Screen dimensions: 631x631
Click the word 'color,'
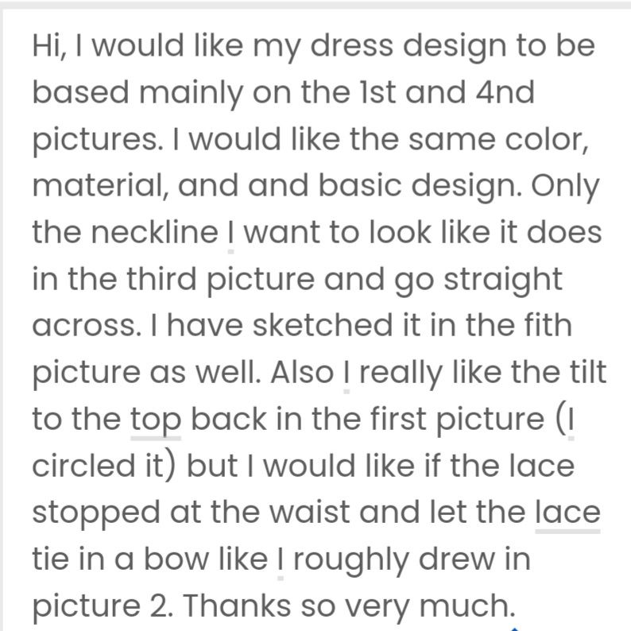547,139
